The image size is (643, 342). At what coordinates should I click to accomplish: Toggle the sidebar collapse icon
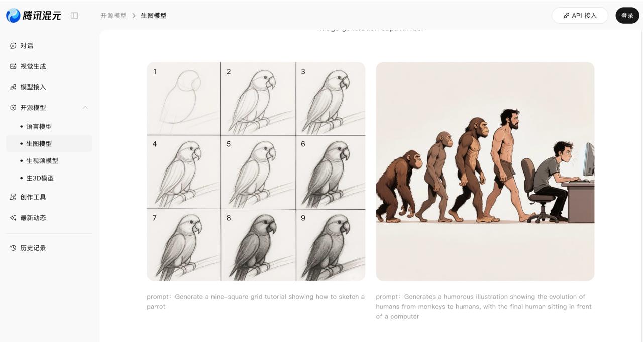click(74, 16)
